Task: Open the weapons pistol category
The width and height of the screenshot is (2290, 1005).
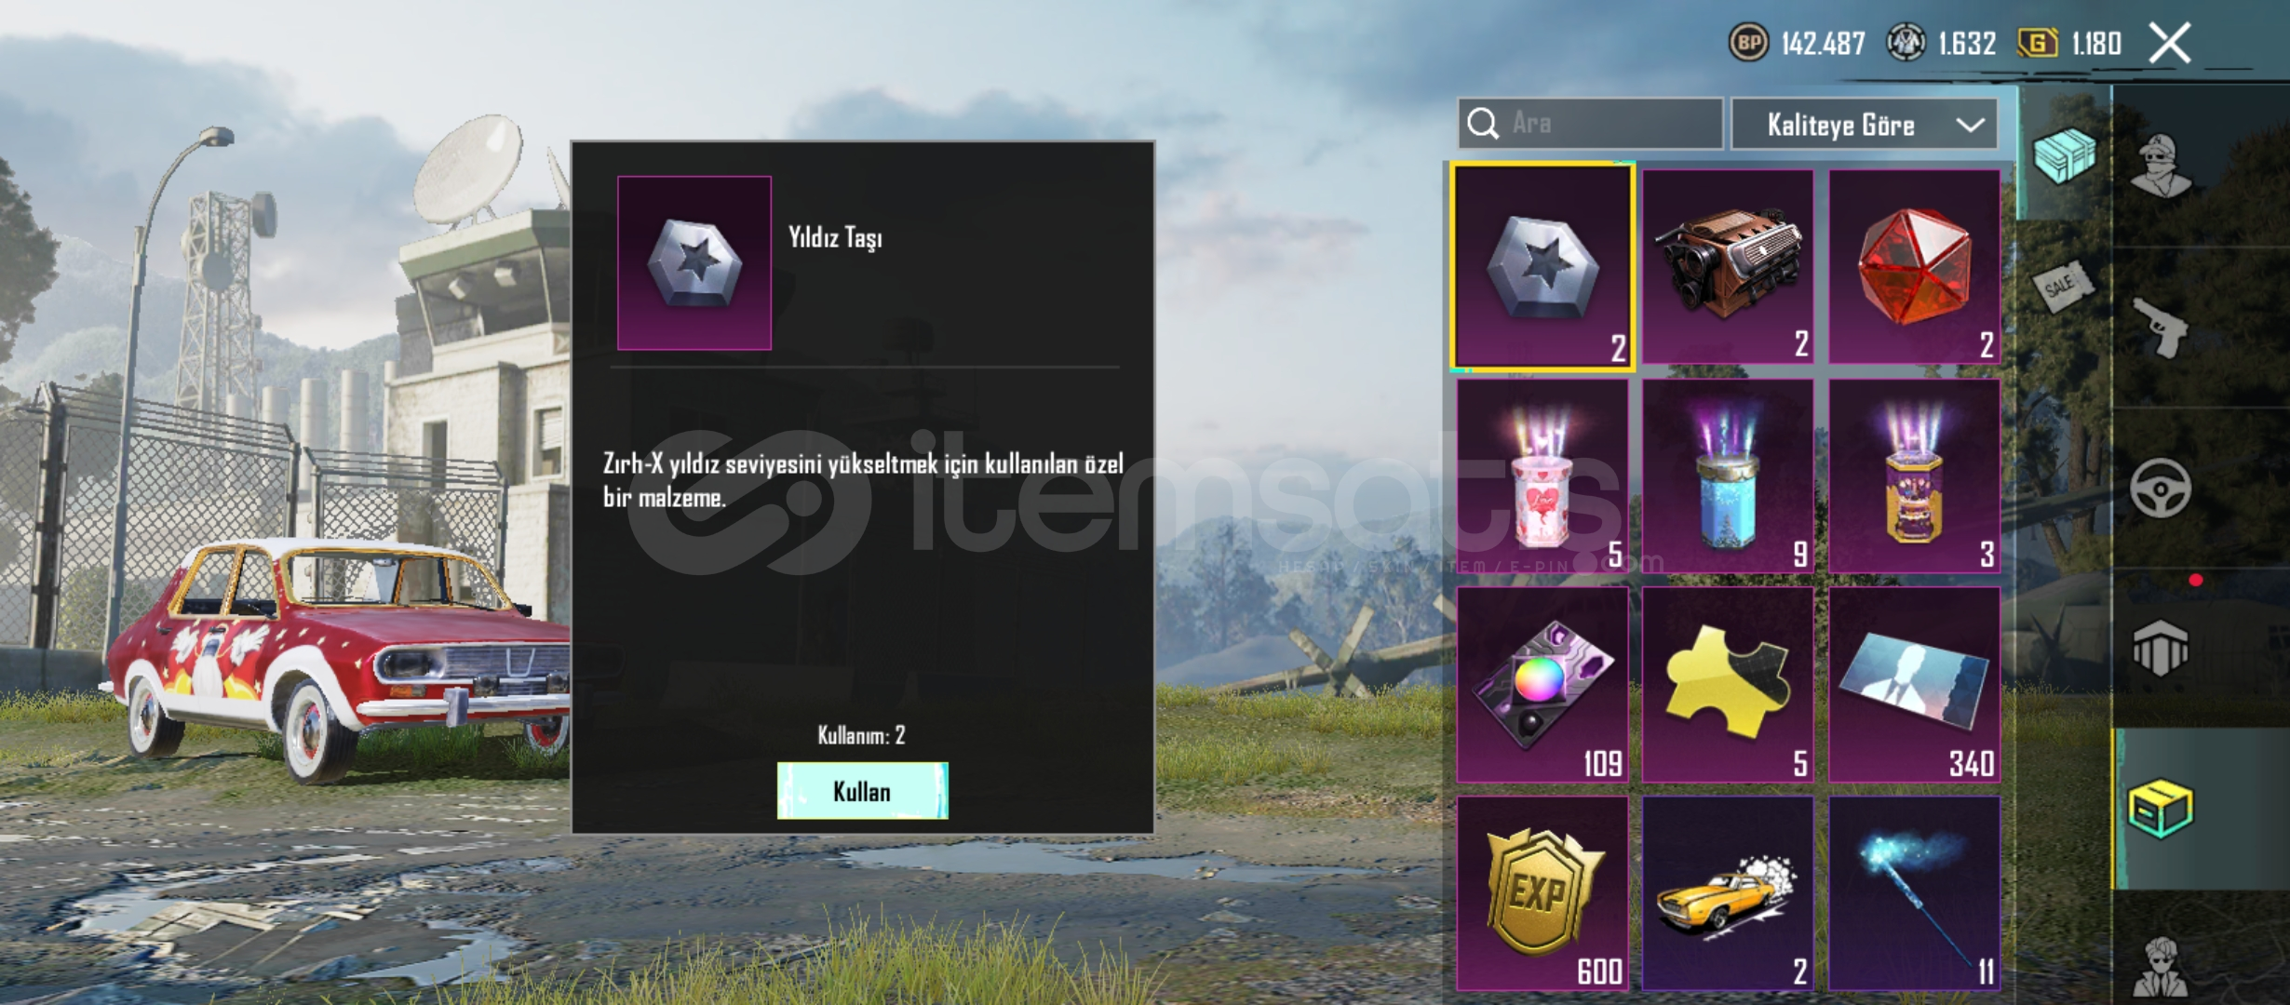Action: click(2160, 328)
